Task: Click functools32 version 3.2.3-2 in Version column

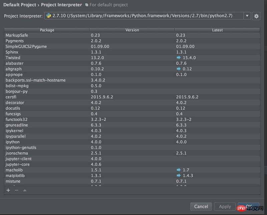Action: [x=98, y=119]
